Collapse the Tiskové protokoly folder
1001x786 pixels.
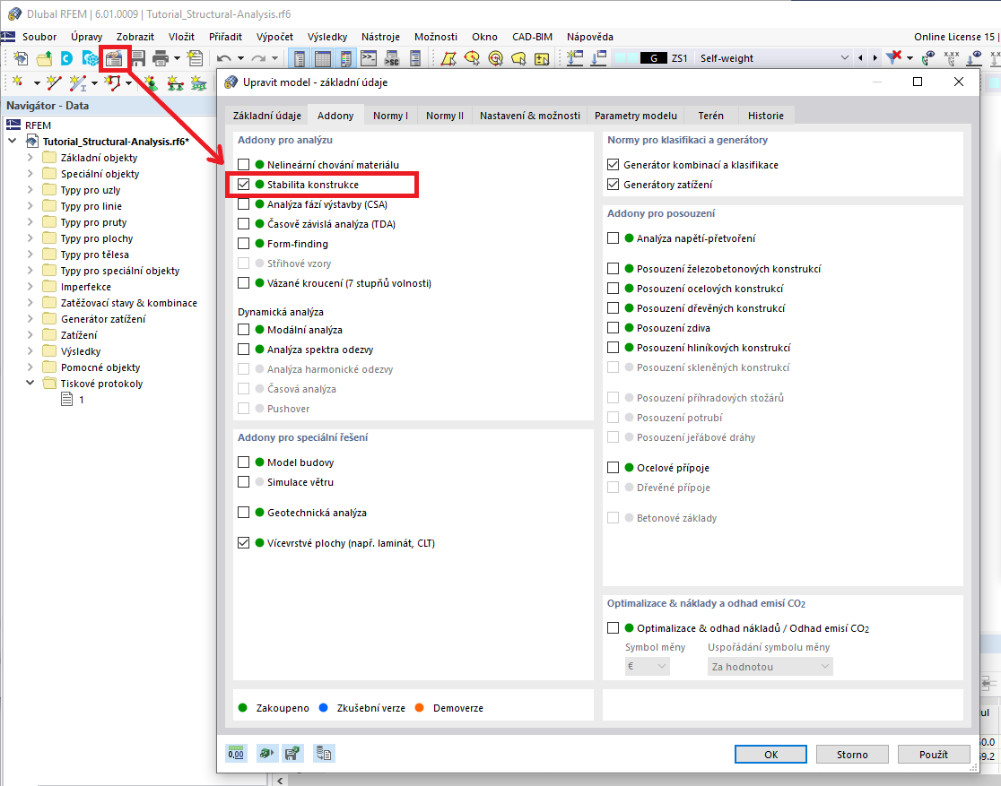[30, 383]
